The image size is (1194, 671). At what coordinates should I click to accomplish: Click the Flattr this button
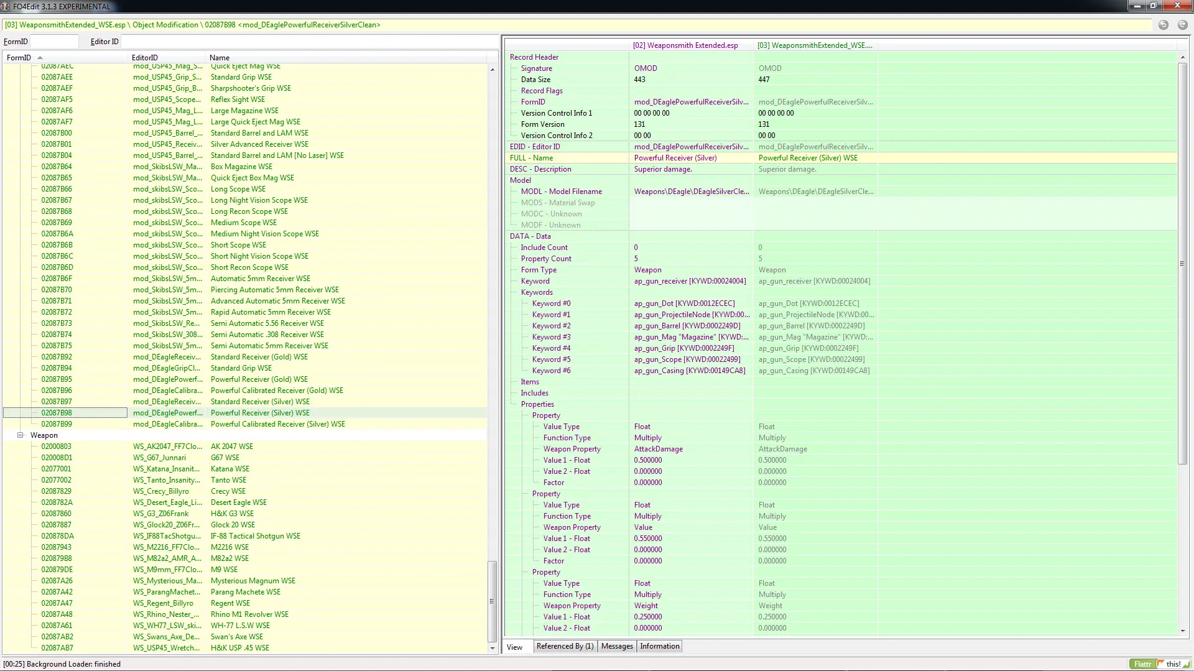click(x=1160, y=664)
